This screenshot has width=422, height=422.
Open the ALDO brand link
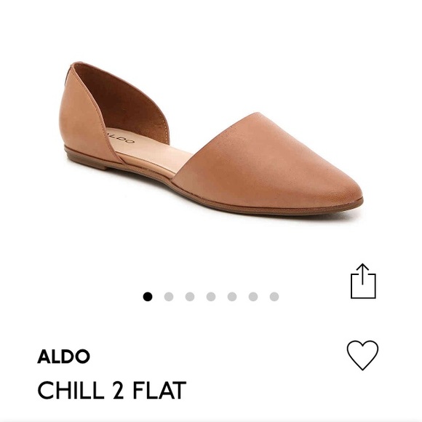pyautogui.click(x=63, y=357)
